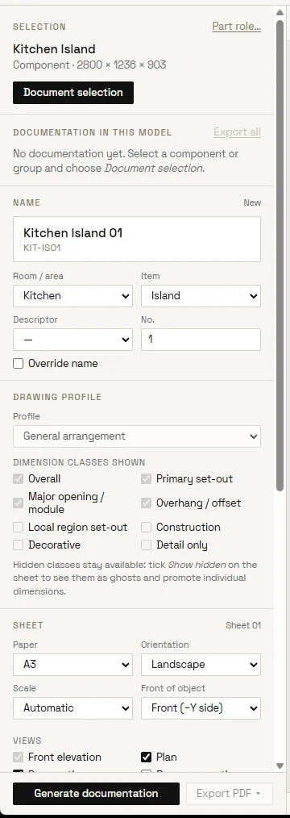Open the Export PDF dropdown arrow
Viewport: 290px width, 818px height.
pos(258,794)
